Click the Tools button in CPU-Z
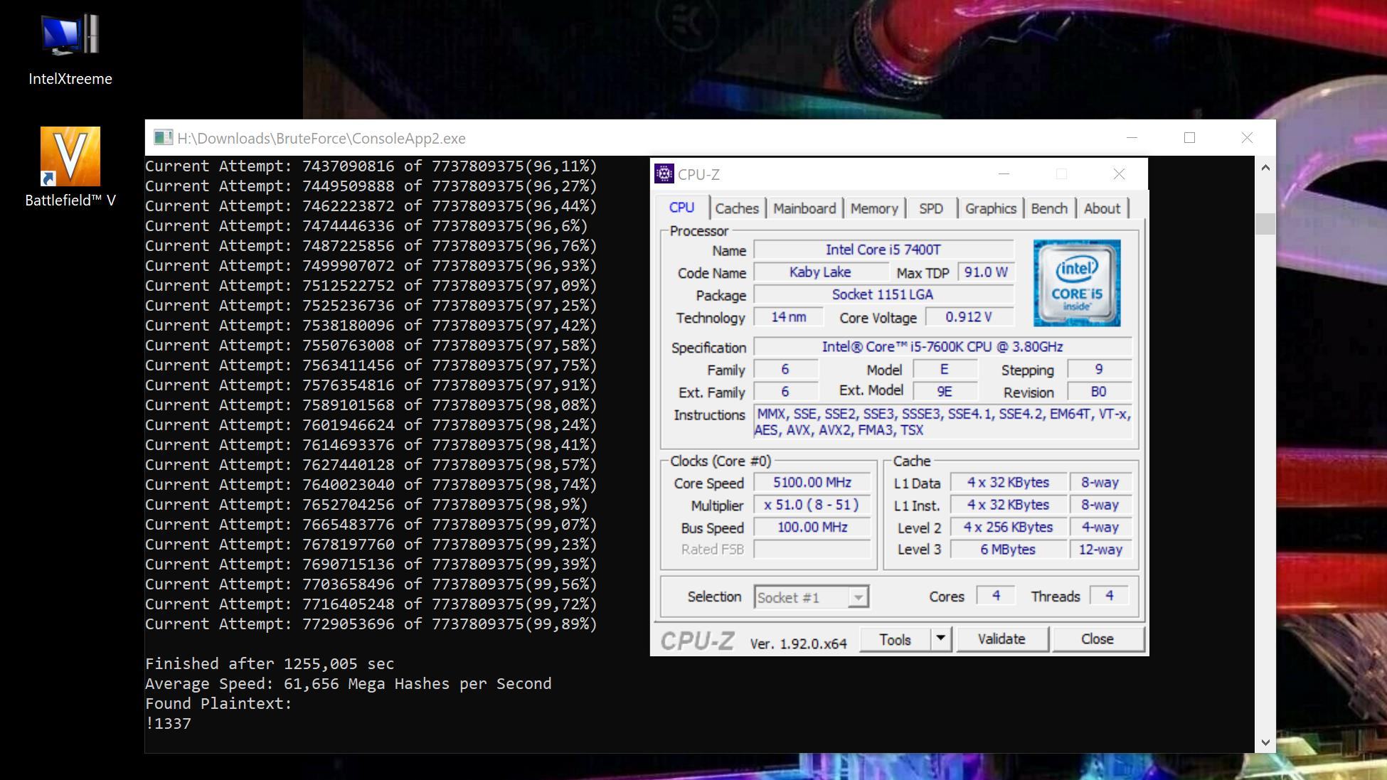 (x=895, y=639)
